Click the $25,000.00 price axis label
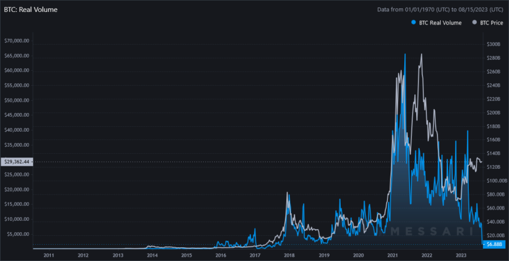The height and width of the screenshot is (261, 509). 17,174
